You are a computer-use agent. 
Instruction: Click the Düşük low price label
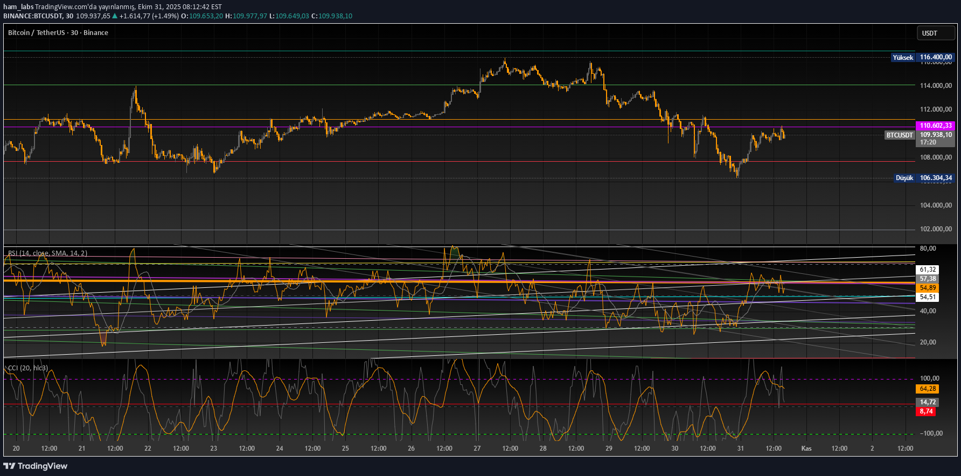coord(904,178)
